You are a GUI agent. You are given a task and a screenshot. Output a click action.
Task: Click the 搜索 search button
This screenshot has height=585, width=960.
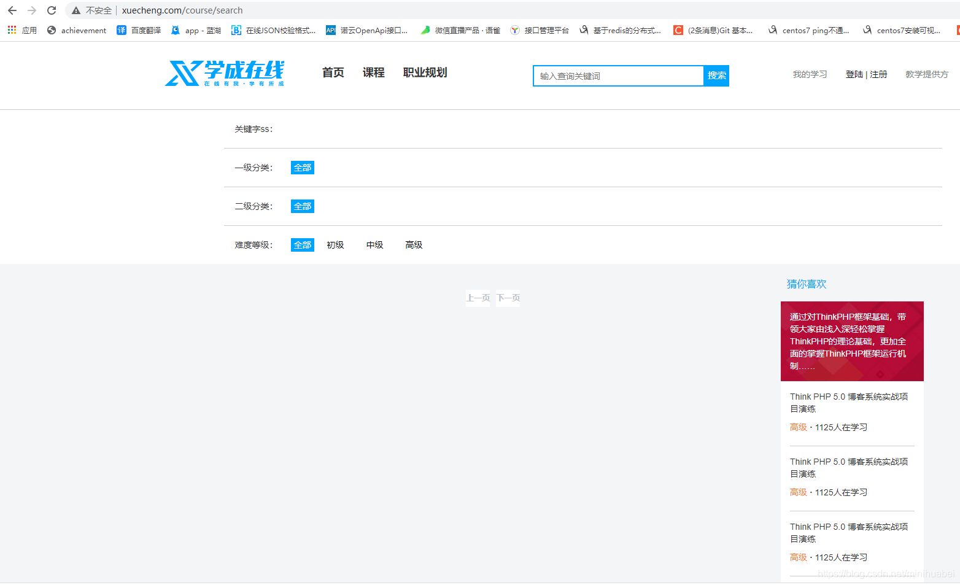point(716,76)
